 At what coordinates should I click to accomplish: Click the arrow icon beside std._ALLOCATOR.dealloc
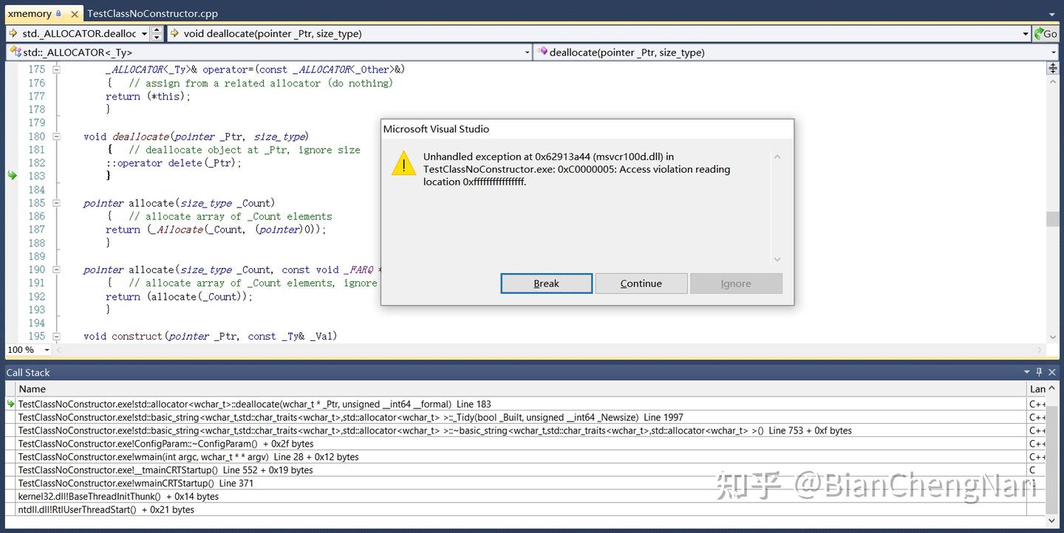[x=14, y=33]
